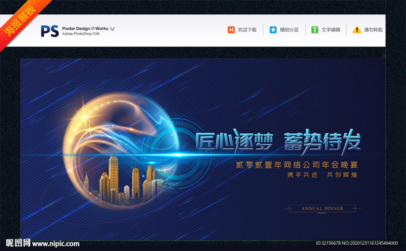Click the 共创辉煌 text
The width and height of the screenshot is (406, 251).
coord(342,175)
